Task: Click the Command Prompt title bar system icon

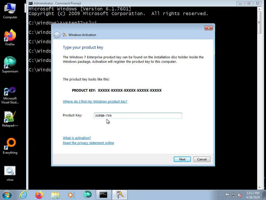Action: (31, 3)
